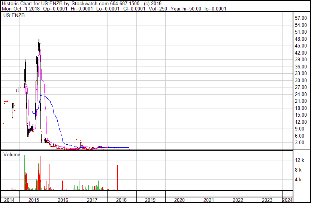Image resolution: width=311 pixels, height=203 pixels.
Task: Click the 33.00 price axis label
Action: point(301,73)
